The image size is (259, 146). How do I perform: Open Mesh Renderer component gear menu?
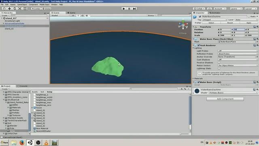coord(257,45)
